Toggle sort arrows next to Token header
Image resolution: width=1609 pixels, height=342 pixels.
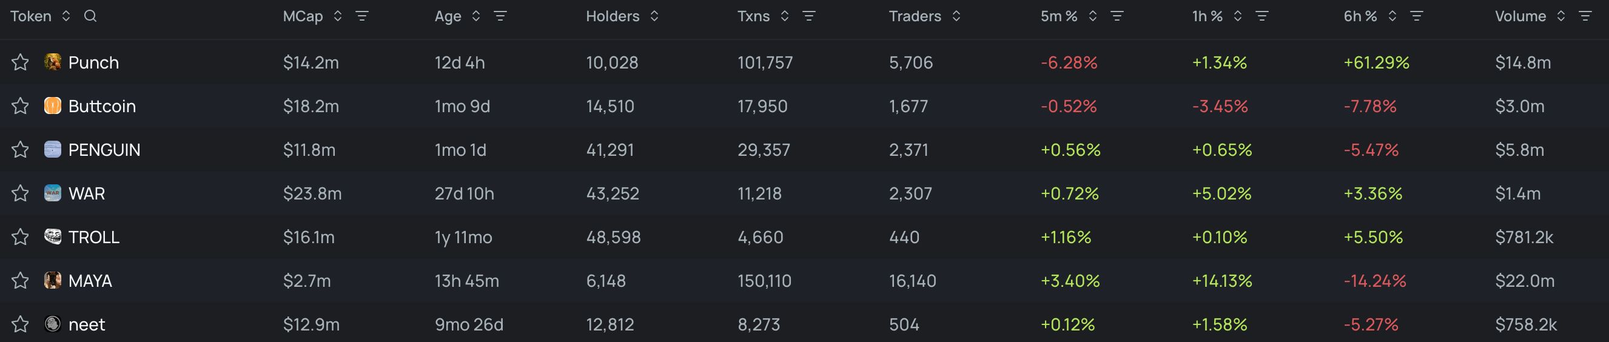tap(66, 16)
